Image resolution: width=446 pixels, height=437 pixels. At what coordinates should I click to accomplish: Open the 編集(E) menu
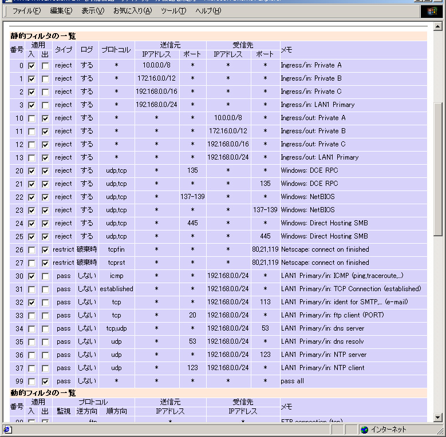[x=61, y=11]
